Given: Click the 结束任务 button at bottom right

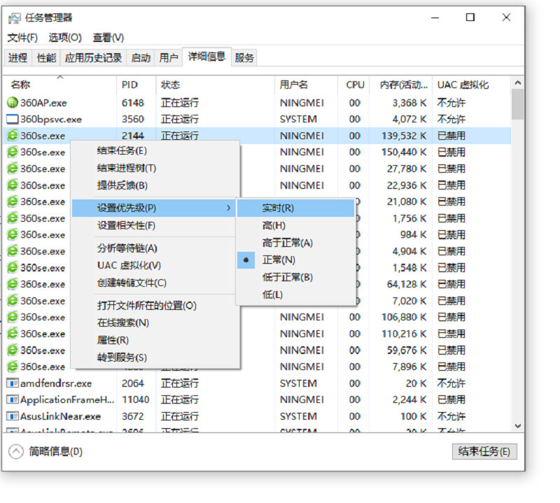Looking at the screenshot, I should pyautogui.click(x=483, y=451).
